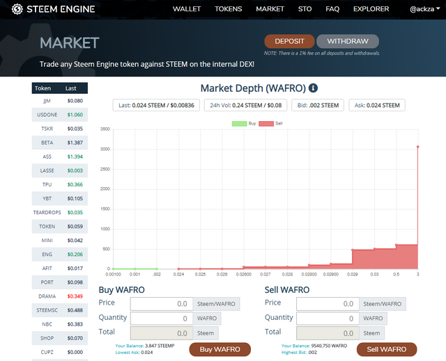
Task: Select the DRAMA token row
Action: point(60,296)
